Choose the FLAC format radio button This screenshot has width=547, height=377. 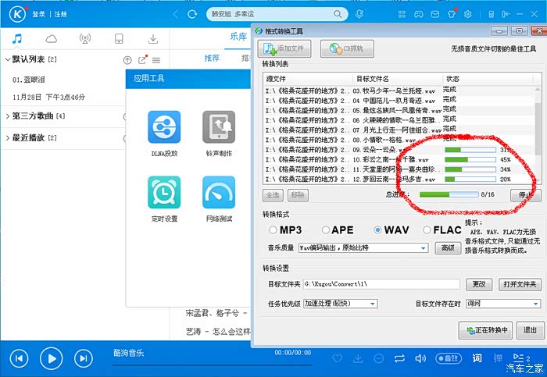click(x=427, y=230)
